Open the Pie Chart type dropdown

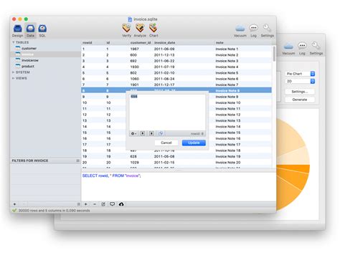pos(301,74)
